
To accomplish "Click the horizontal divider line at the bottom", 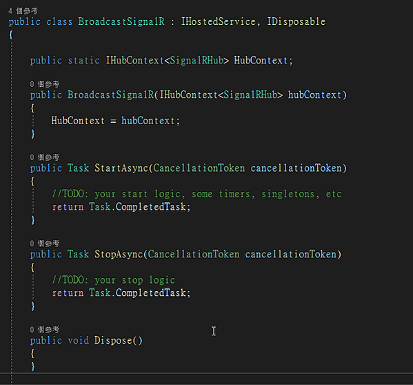I will pos(207,373).
